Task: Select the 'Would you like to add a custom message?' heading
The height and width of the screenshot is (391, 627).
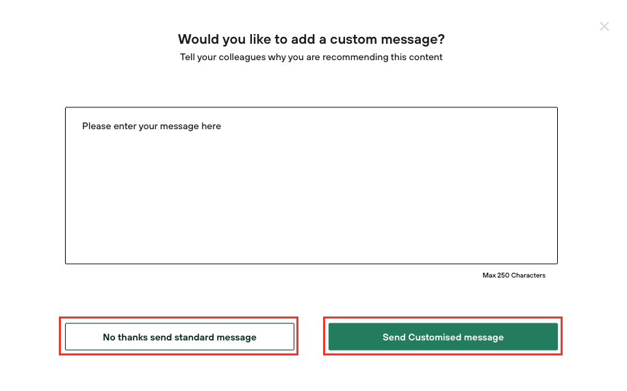Action: point(311,39)
